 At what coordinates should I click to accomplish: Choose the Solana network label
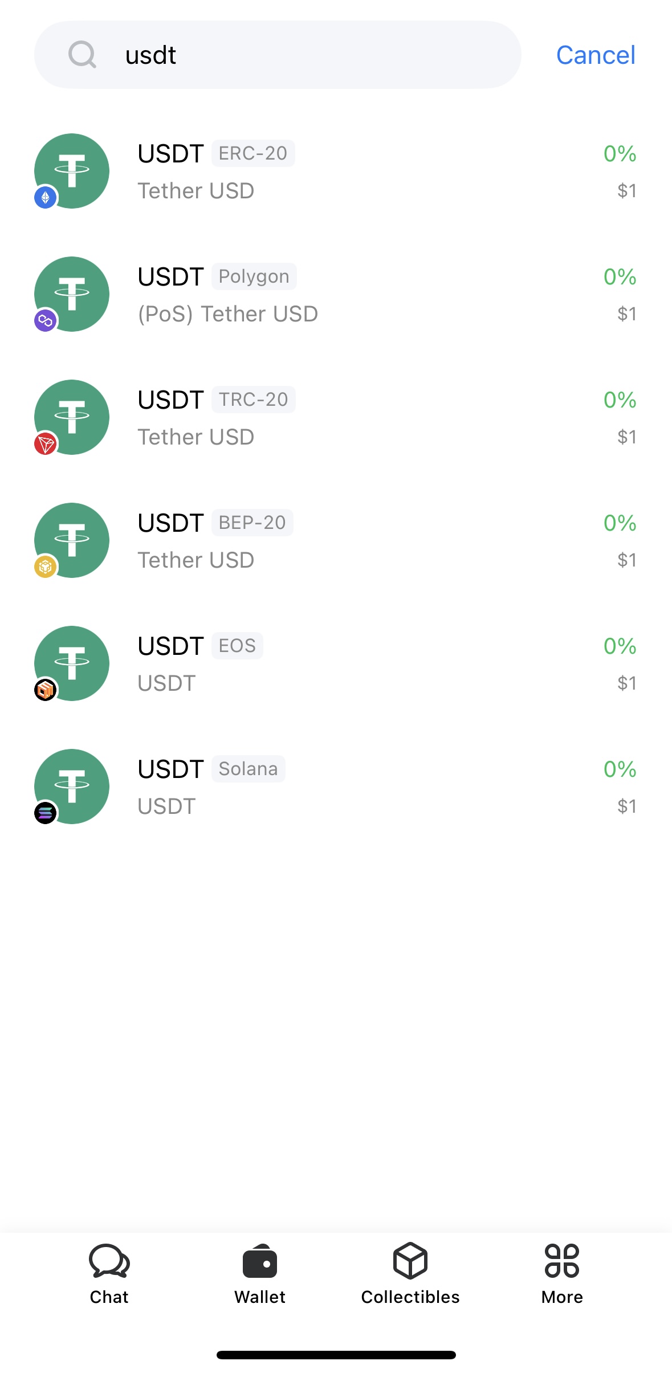pyautogui.click(x=248, y=769)
